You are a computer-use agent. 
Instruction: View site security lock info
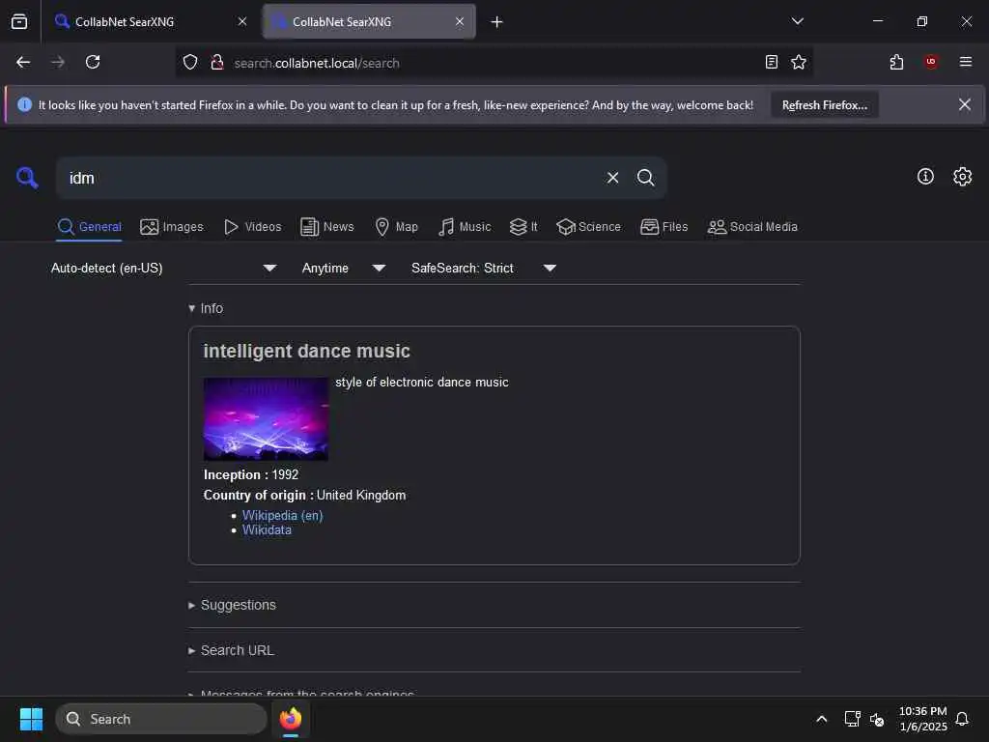tap(217, 63)
